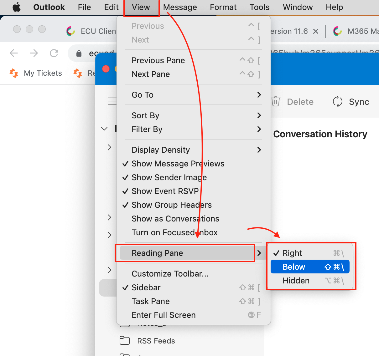Open the Edit menu

pos(112,7)
